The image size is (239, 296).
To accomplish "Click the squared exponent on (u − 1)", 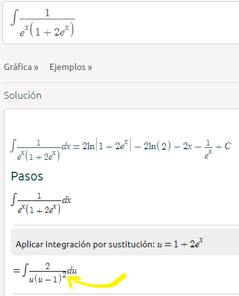I will coord(64,275).
